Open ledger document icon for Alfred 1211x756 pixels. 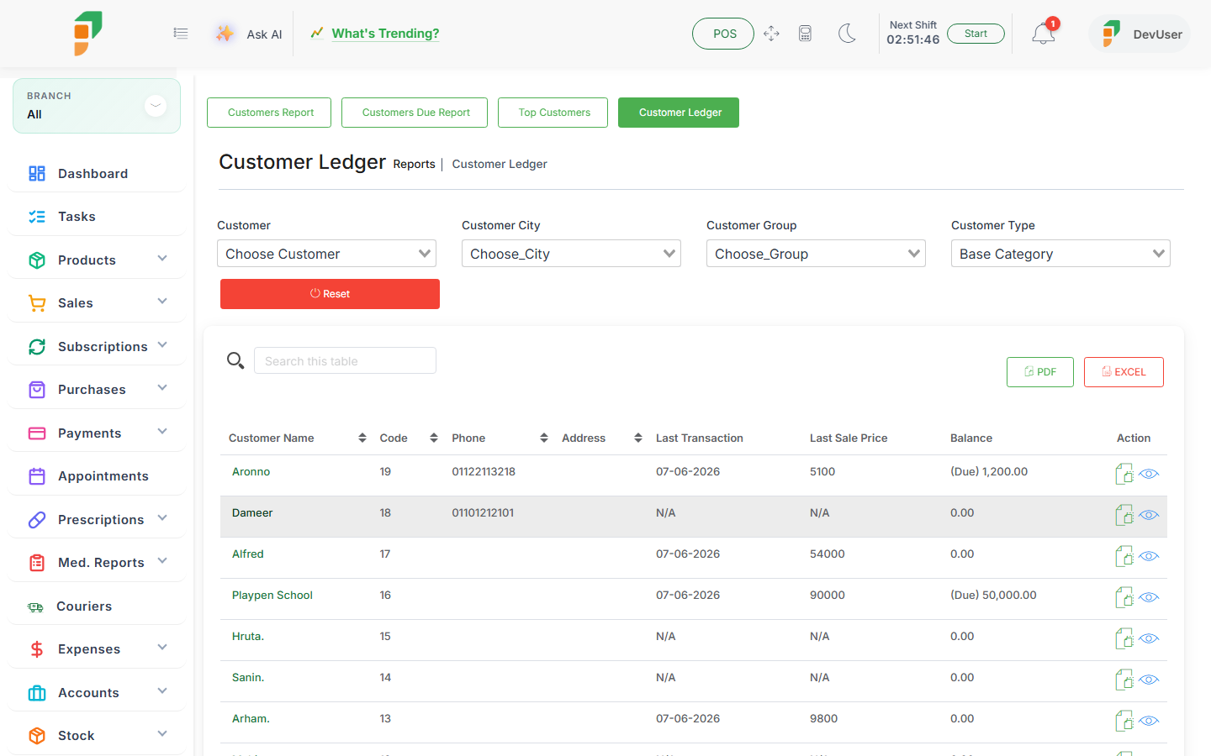[x=1124, y=556]
